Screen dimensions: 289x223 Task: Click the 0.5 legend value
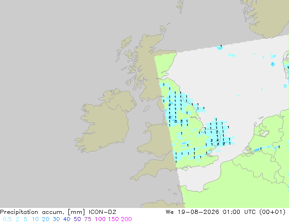pyautogui.click(x=7, y=219)
